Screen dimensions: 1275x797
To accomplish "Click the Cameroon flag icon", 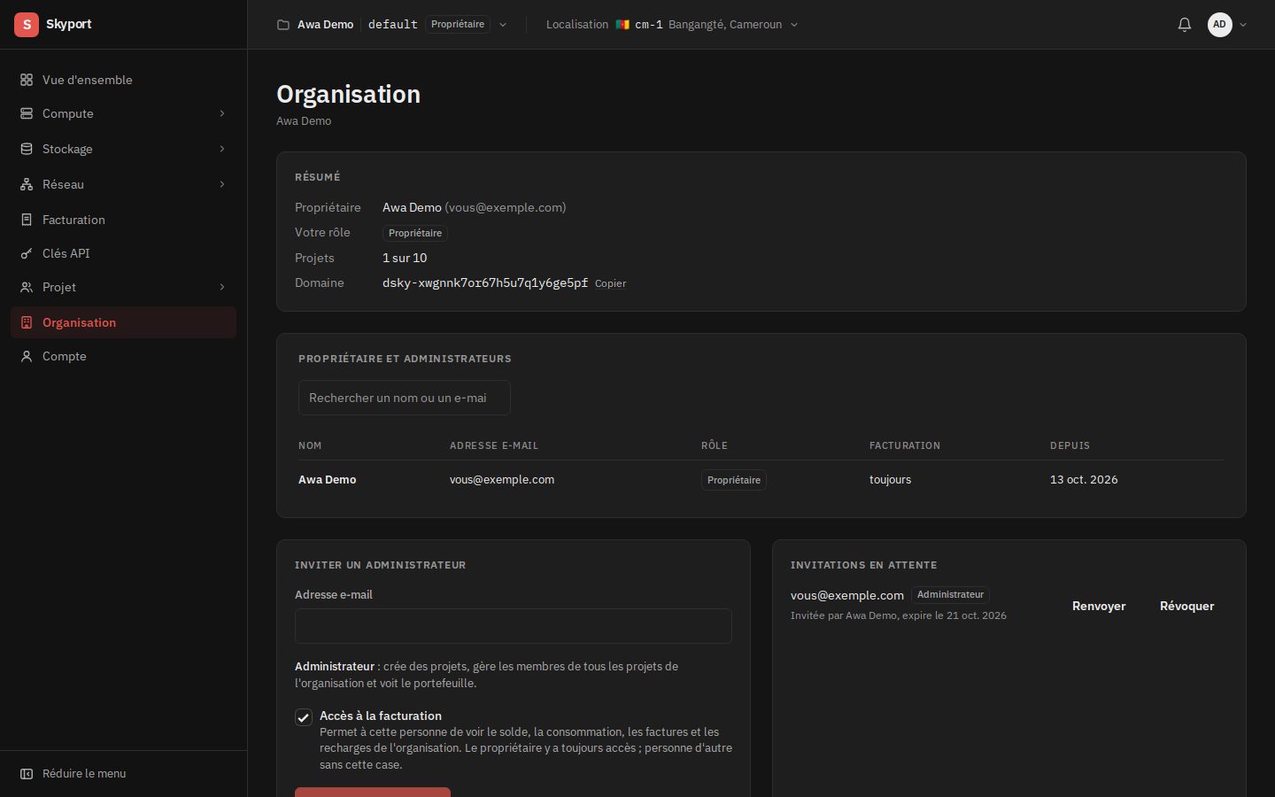I will click(622, 25).
